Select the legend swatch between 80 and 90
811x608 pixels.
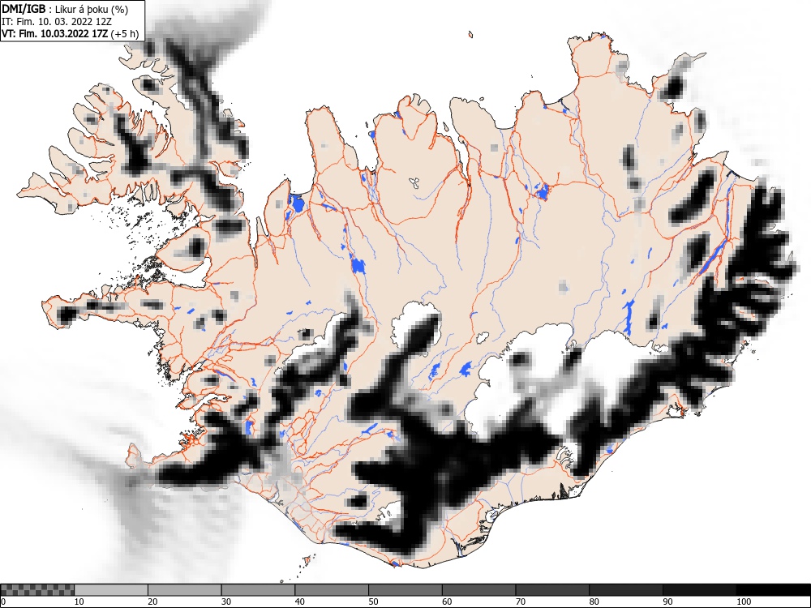coord(625,590)
